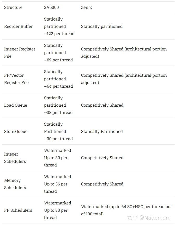Click Zen 2 cell in Store Queue row
This screenshot has width=175, height=225.
click(102, 131)
